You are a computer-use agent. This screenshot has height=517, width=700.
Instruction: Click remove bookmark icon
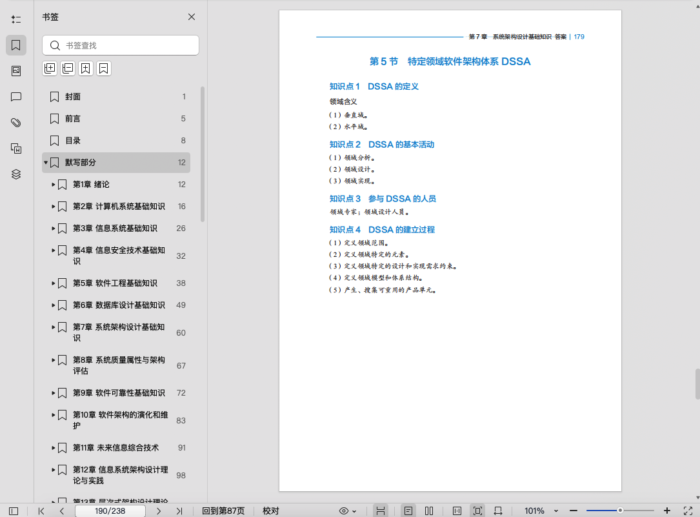click(x=104, y=68)
